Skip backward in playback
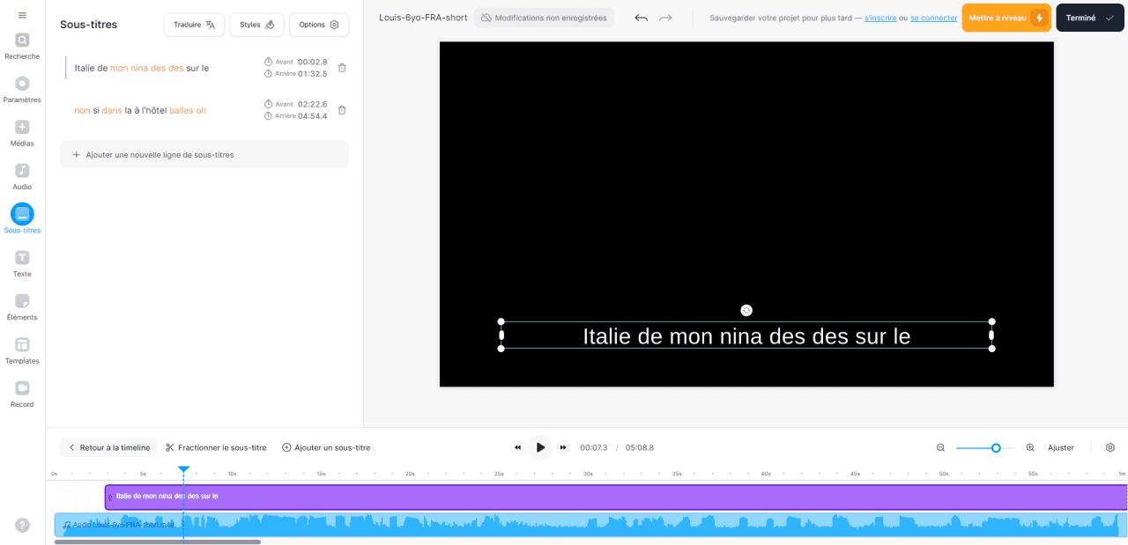Image resolution: width=1128 pixels, height=545 pixels. (517, 447)
